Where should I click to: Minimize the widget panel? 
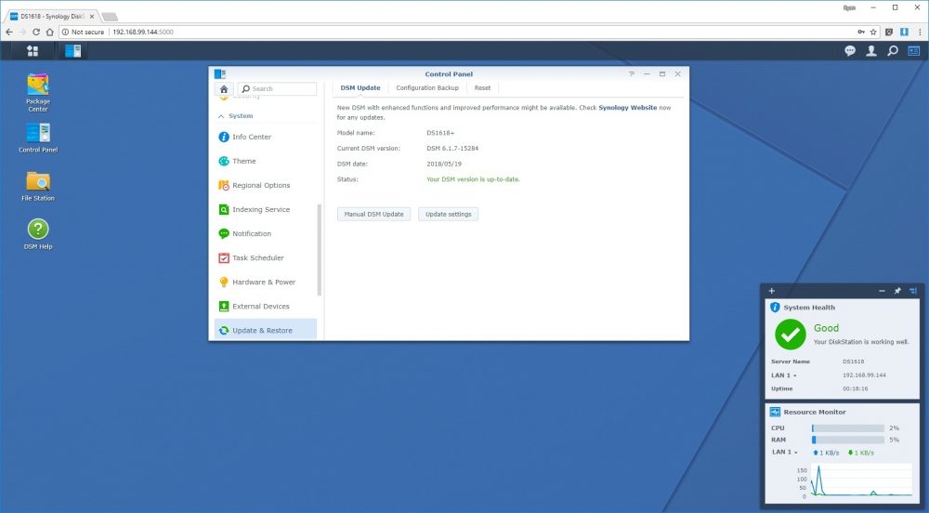point(883,291)
